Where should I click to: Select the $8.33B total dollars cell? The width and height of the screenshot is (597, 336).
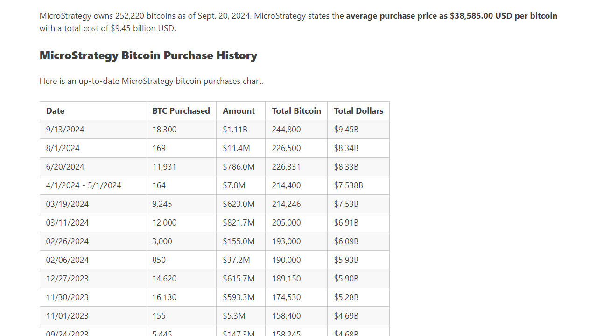point(358,167)
